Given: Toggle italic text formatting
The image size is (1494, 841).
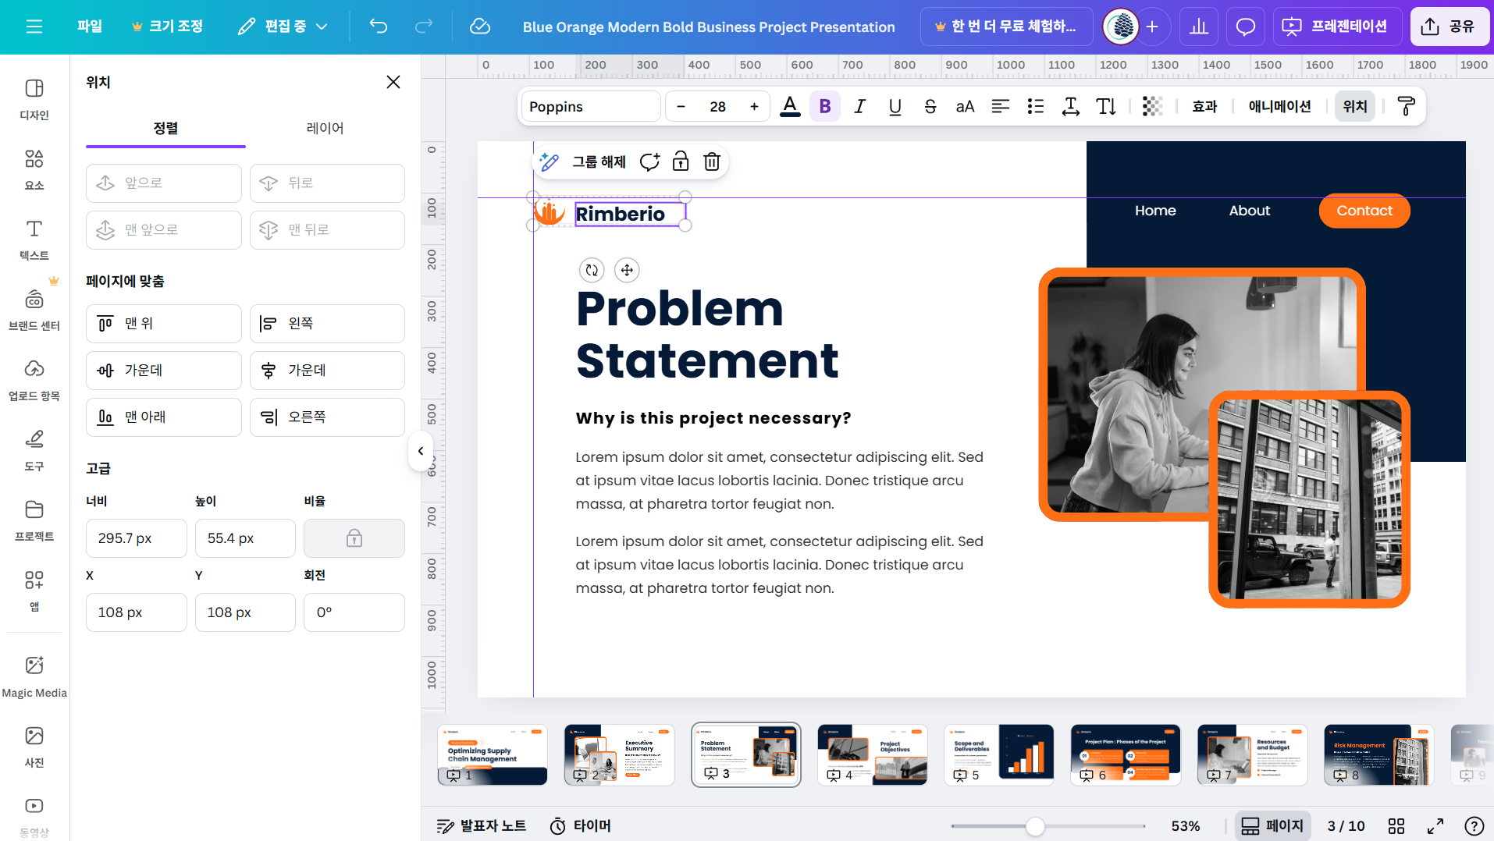Looking at the screenshot, I should (x=859, y=107).
